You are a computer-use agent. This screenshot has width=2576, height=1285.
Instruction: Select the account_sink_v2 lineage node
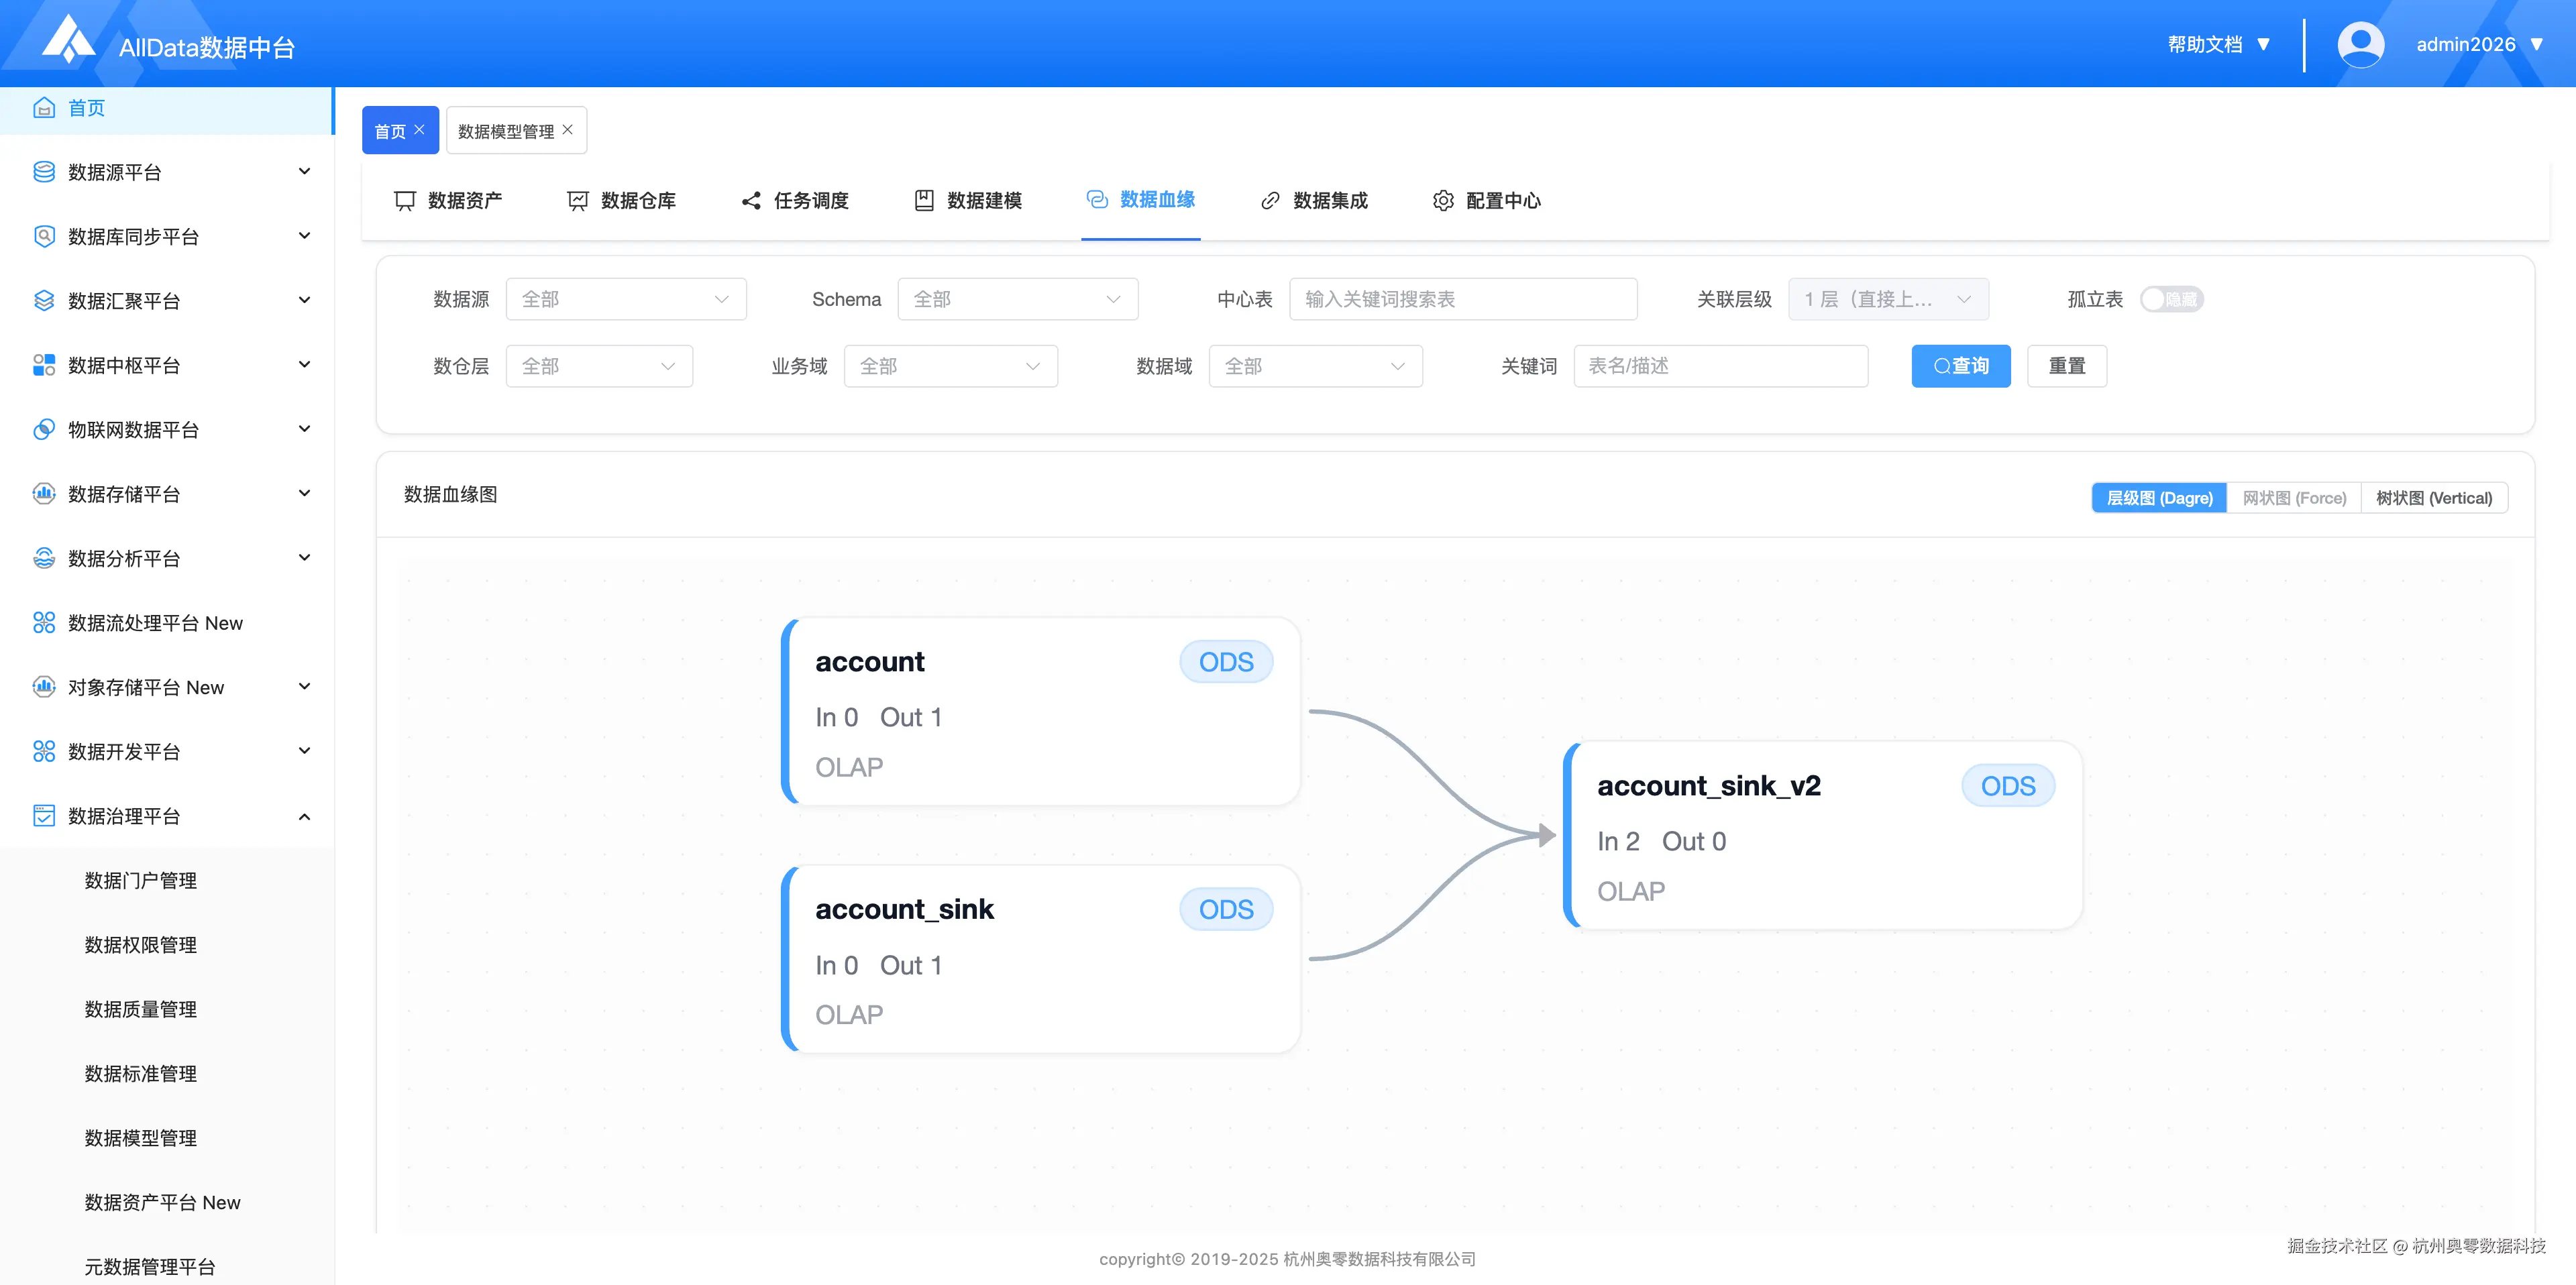click(x=1822, y=836)
